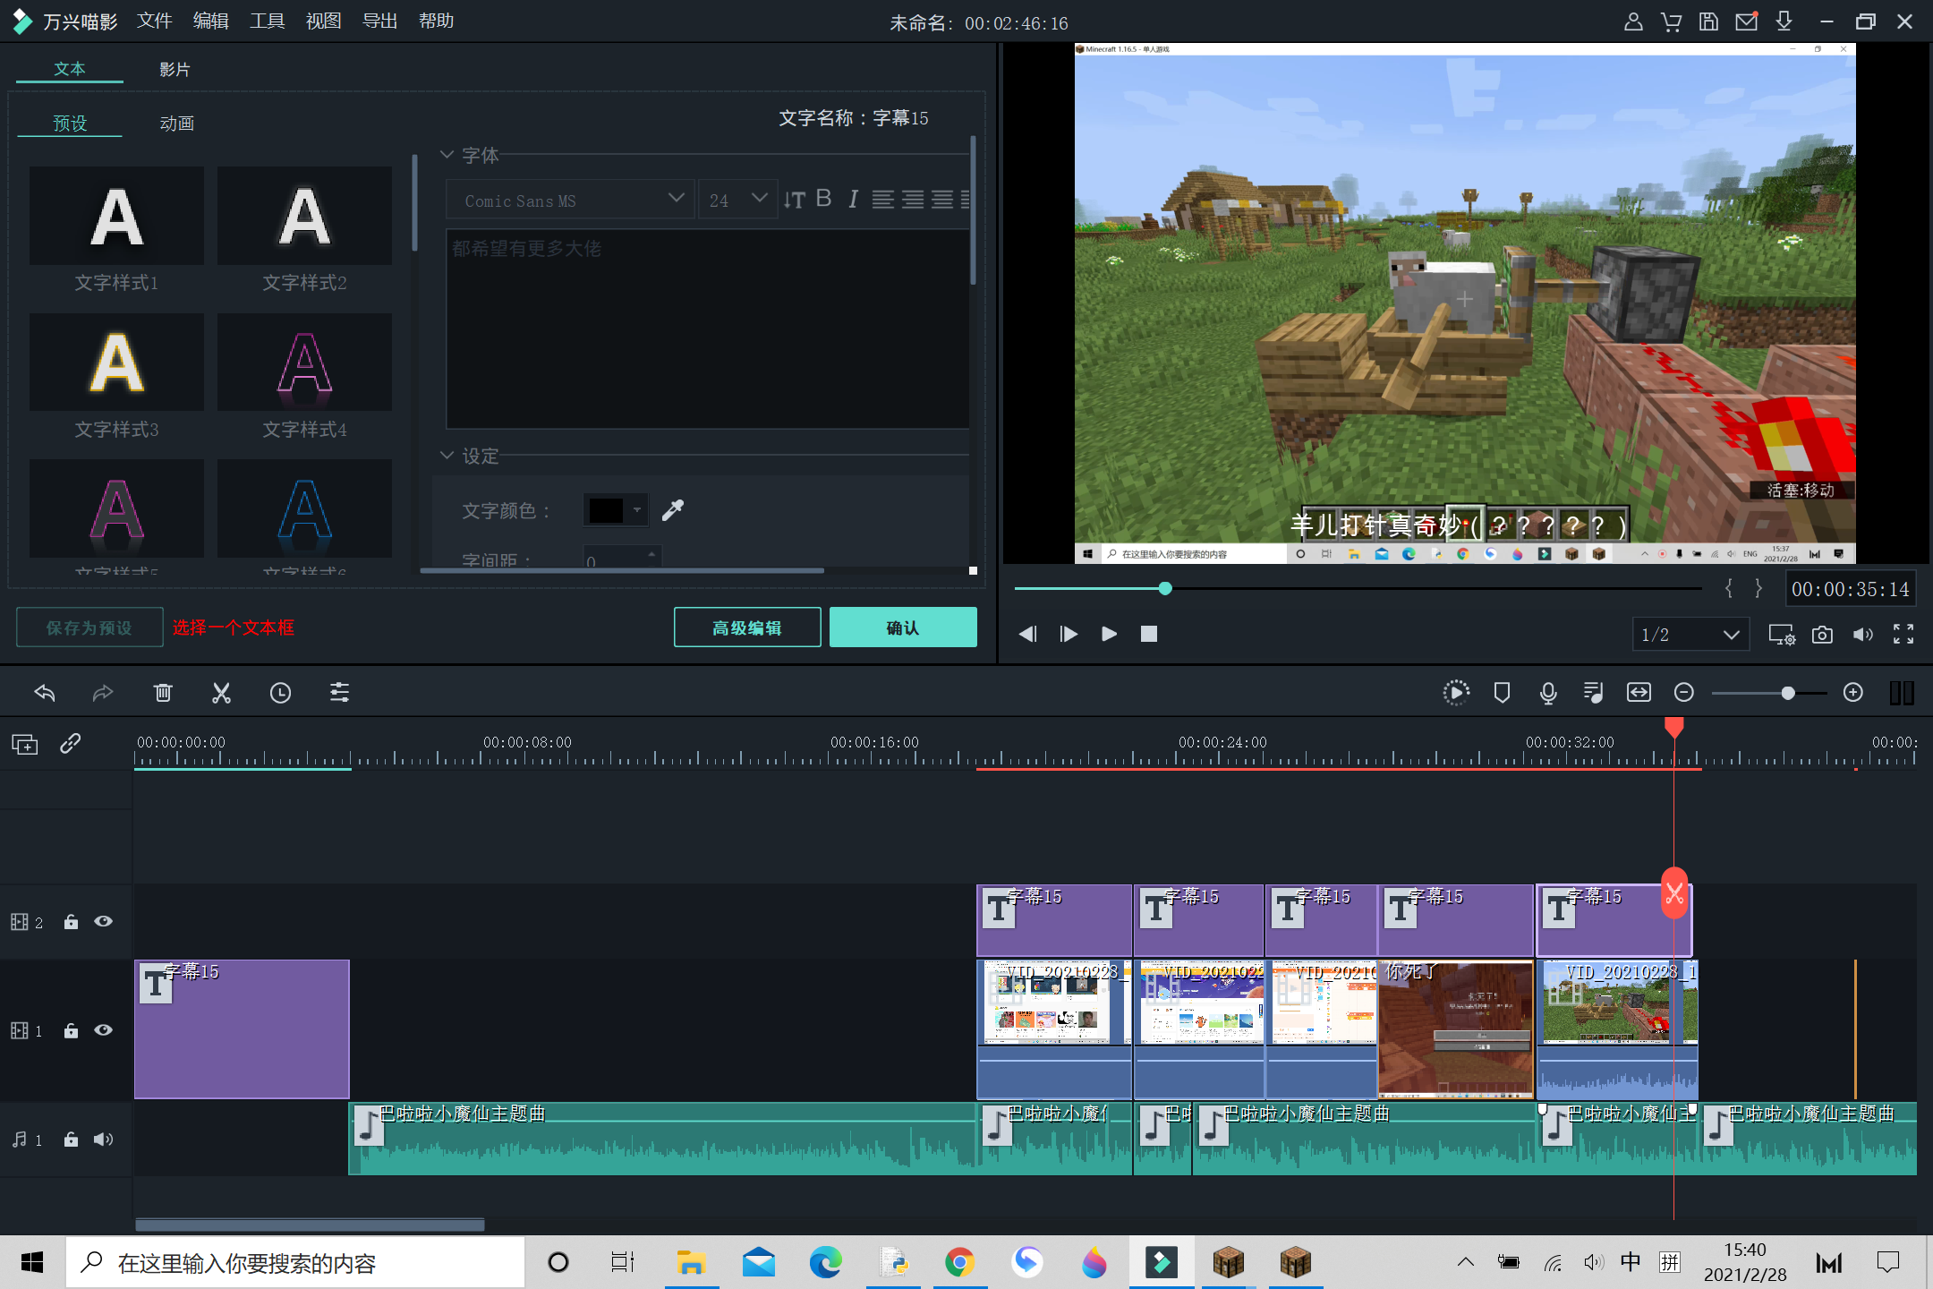Add a marker to the timeline

click(x=1503, y=692)
